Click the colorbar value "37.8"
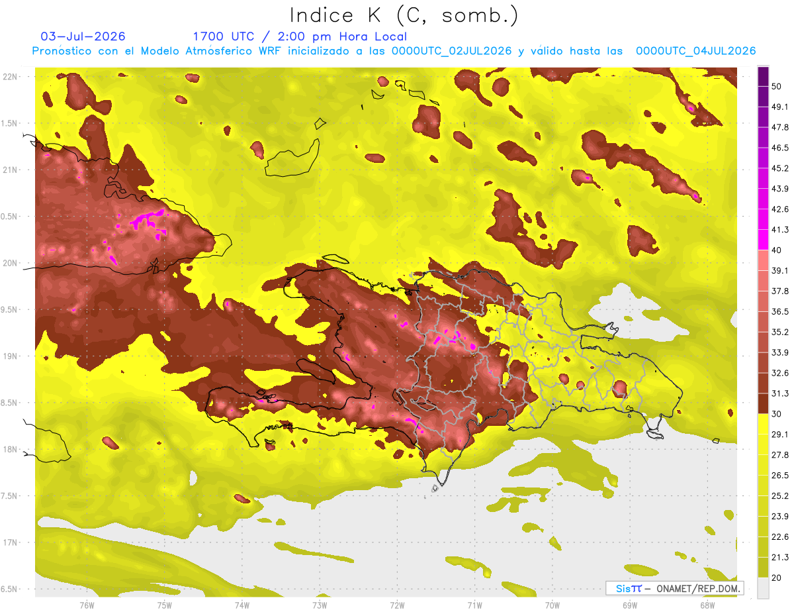The image size is (794, 614). coord(780,291)
